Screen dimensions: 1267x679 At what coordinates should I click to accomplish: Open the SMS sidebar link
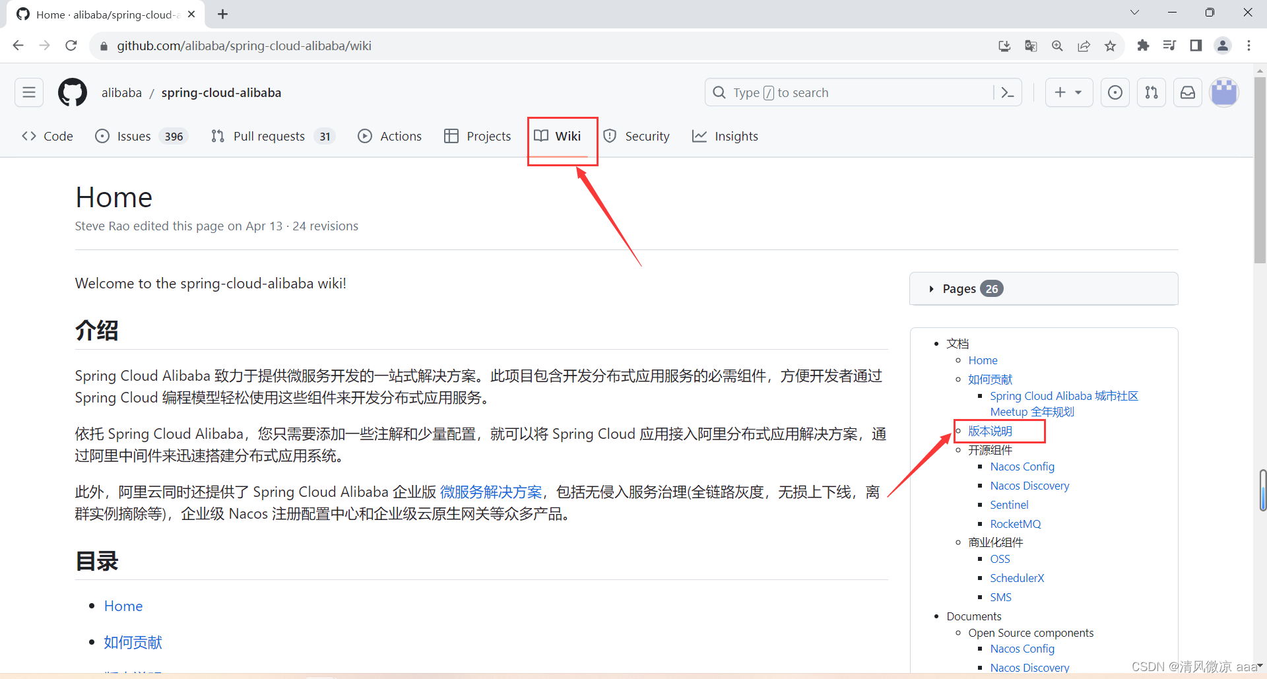[1000, 597]
